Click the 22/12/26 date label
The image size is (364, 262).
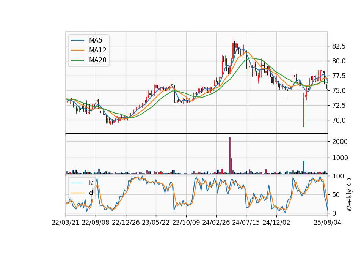(126, 223)
